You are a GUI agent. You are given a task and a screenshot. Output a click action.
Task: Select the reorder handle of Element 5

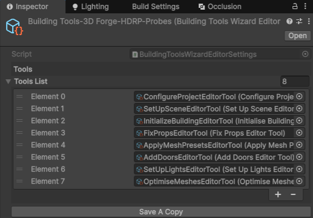coord(19,157)
